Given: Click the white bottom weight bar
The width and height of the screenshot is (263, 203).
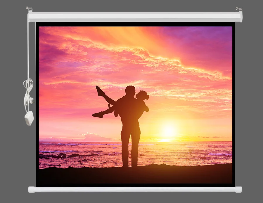Looking at the screenshot, I should [135, 190].
